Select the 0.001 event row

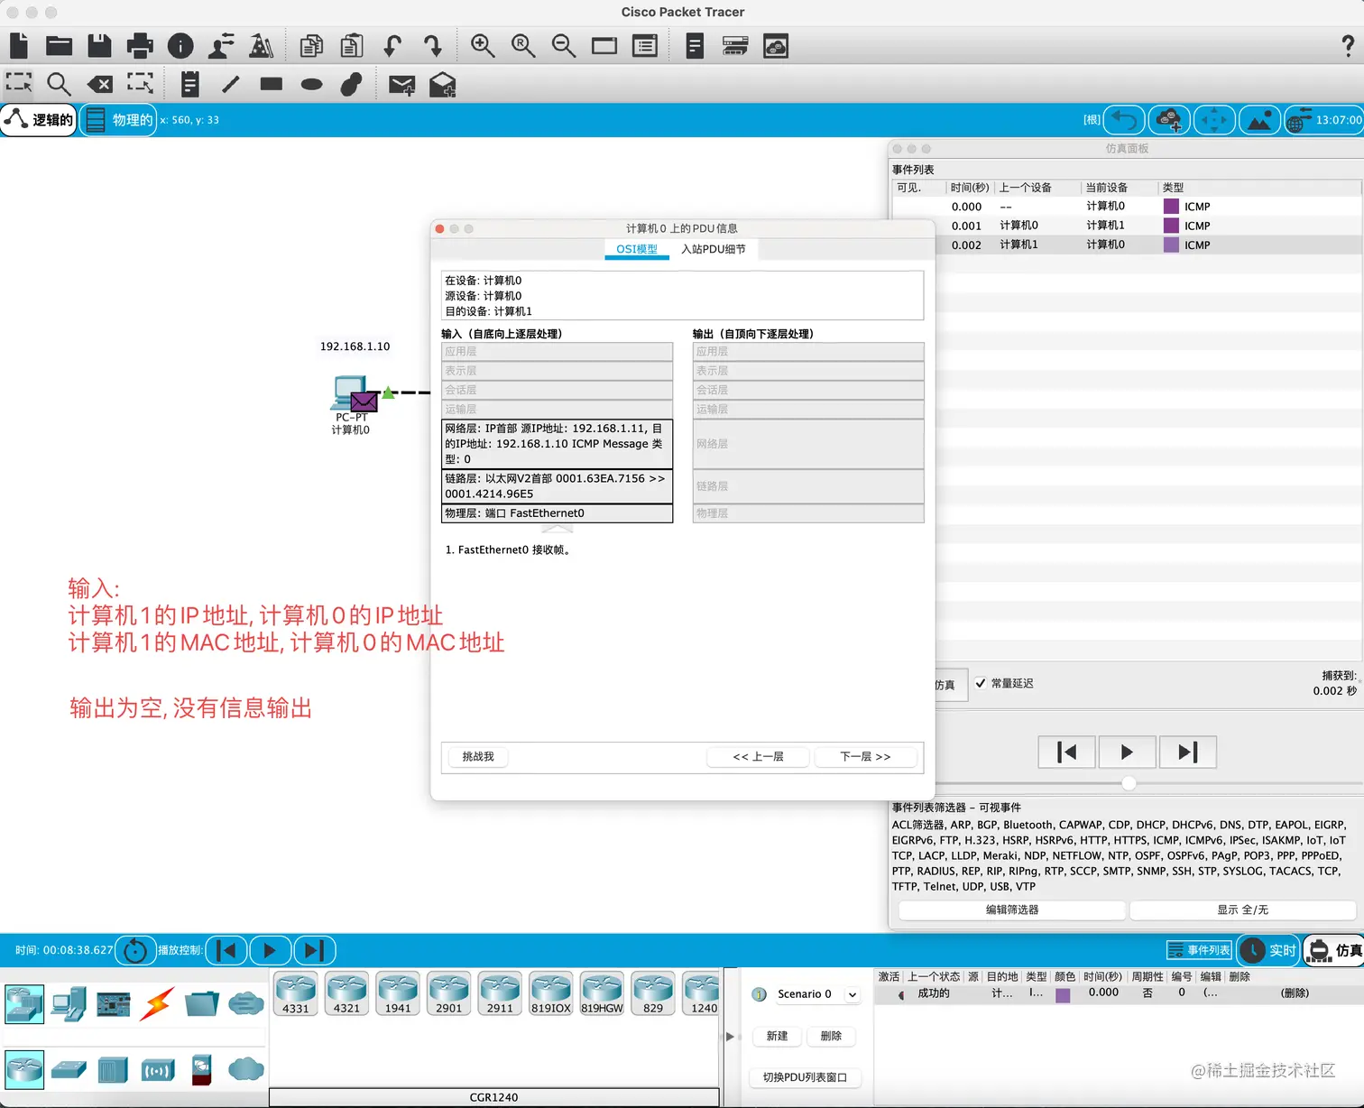point(1126,226)
